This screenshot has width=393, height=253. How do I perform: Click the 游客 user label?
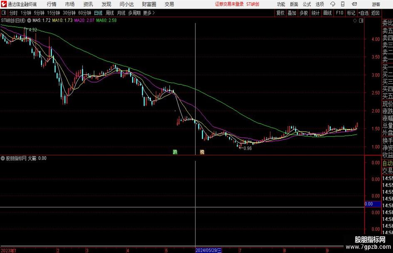pyautogui.click(x=376, y=5)
